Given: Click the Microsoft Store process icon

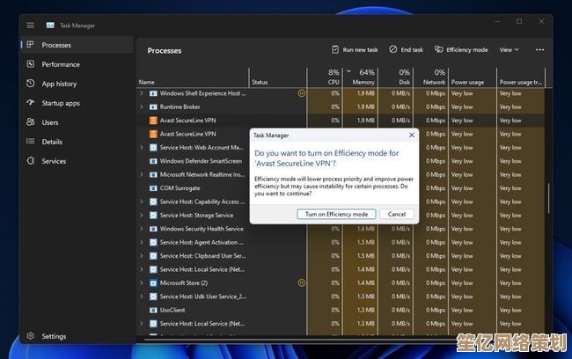Looking at the screenshot, I should (x=153, y=283).
